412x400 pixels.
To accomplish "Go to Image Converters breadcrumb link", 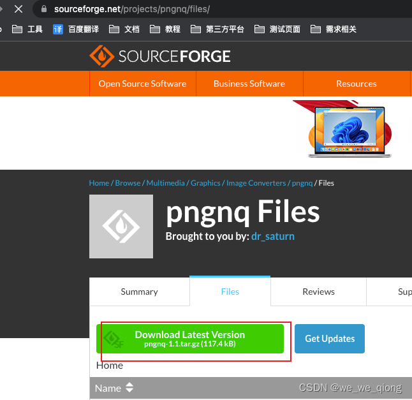I will (x=256, y=183).
